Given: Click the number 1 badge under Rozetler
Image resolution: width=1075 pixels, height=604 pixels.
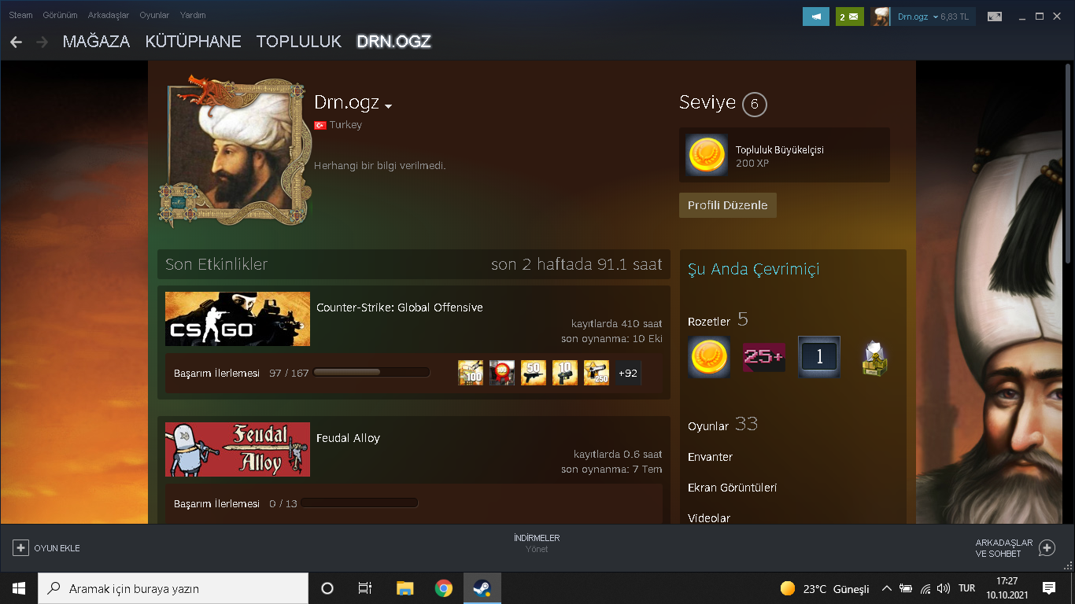Looking at the screenshot, I should [819, 357].
